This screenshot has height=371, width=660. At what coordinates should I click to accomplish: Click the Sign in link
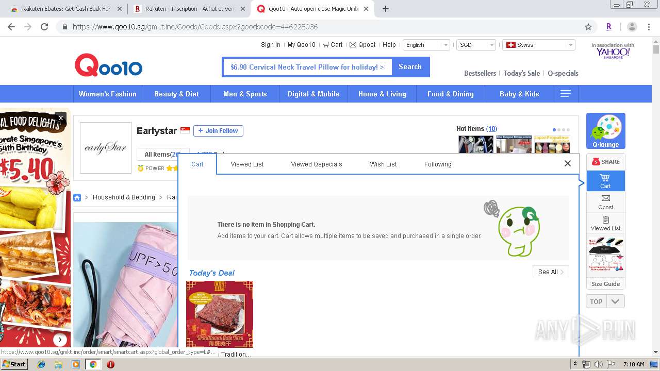pyautogui.click(x=271, y=45)
